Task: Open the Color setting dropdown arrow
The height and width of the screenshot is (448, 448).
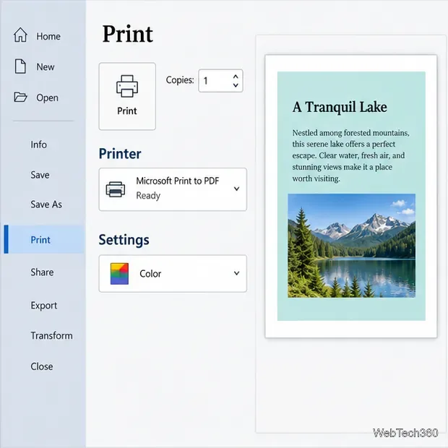Action: 236,273
